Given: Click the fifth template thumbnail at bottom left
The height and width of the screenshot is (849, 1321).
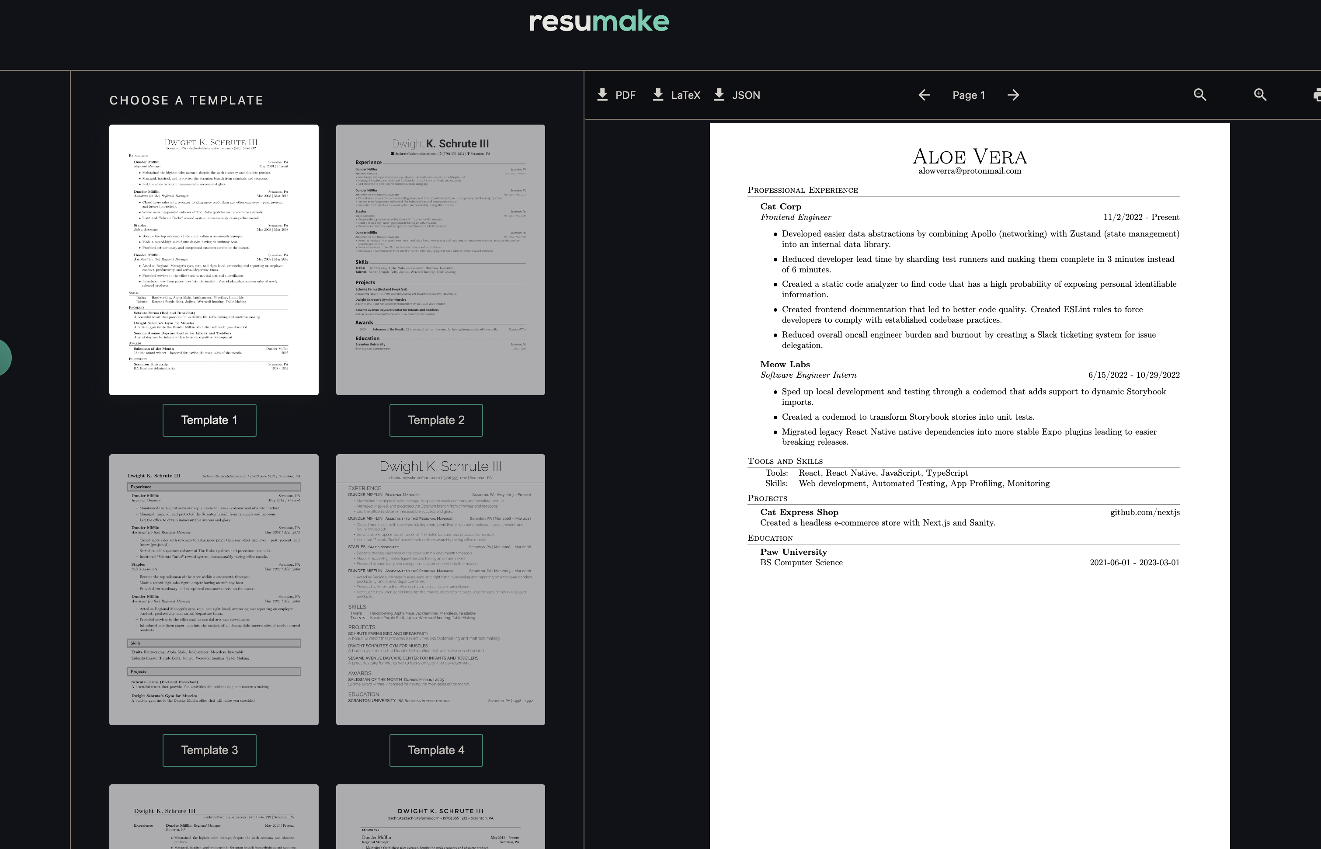Looking at the screenshot, I should pos(214,817).
